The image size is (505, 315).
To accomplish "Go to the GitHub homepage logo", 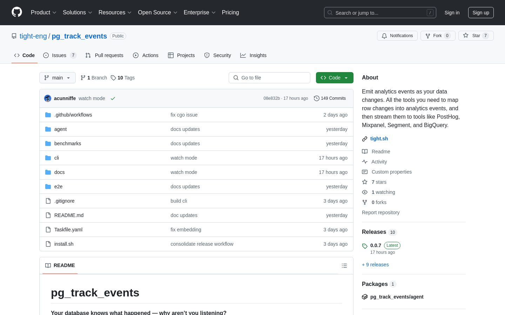I will (x=17, y=12).
